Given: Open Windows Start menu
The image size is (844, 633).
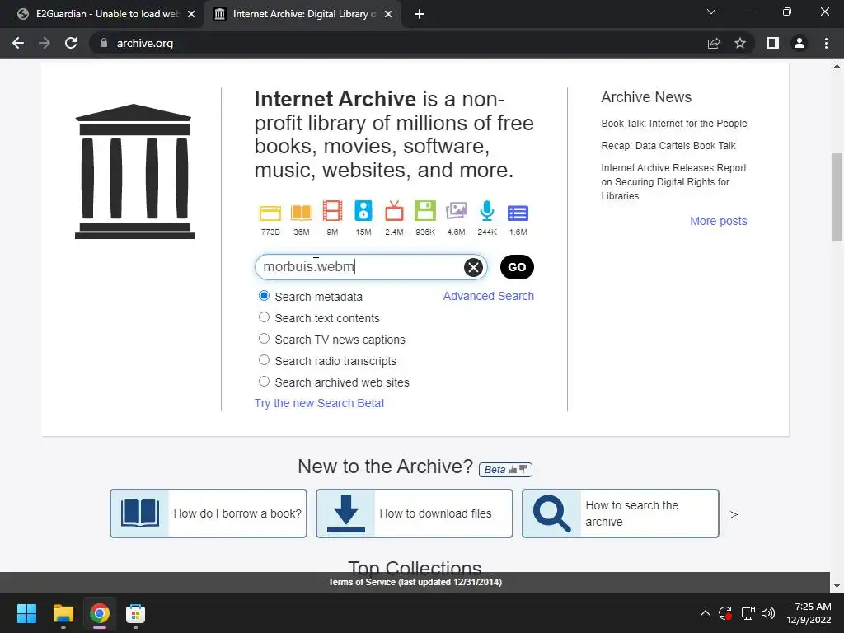Looking at the screenshot, I should (26, 613).
